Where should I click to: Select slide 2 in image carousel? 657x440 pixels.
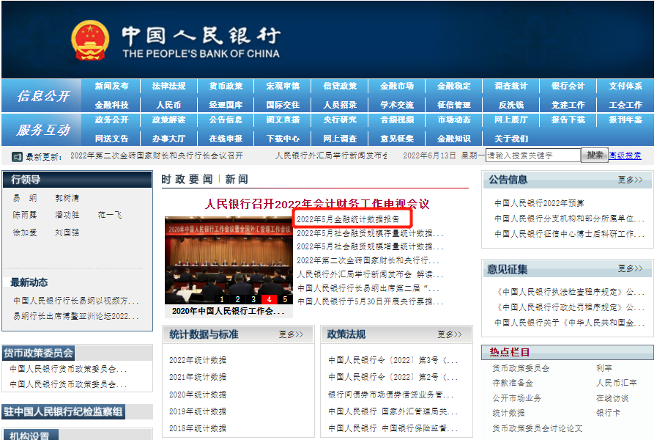(x=237, y=299)
